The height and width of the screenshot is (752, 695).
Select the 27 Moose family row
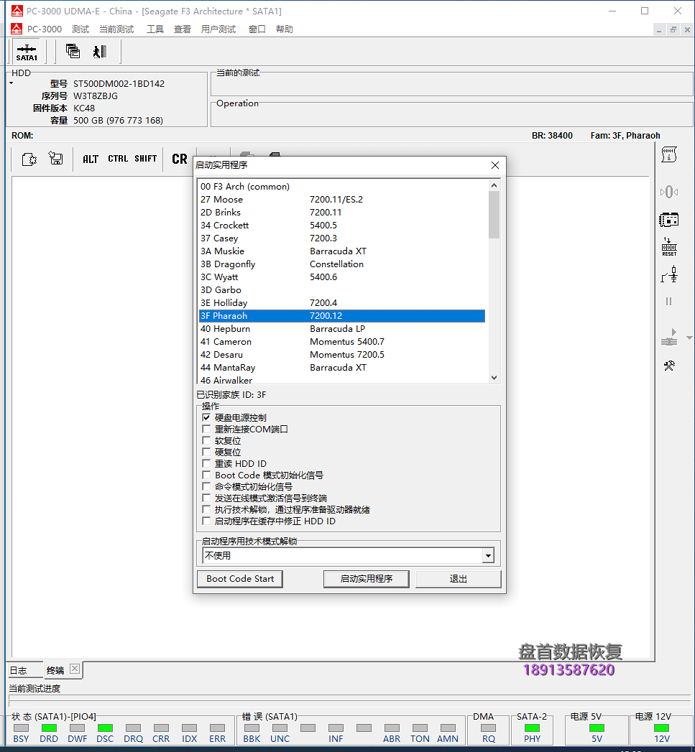point(341,200)
